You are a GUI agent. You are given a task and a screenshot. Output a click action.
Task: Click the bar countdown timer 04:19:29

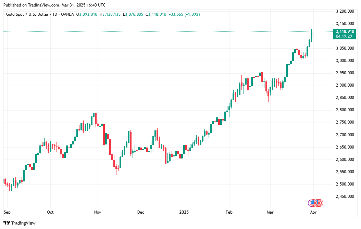[344, 36]
